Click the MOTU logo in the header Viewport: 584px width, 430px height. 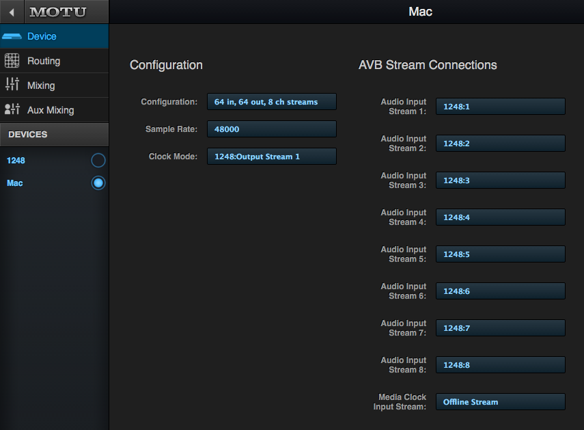pyautogui.click(x=58, y=12)
